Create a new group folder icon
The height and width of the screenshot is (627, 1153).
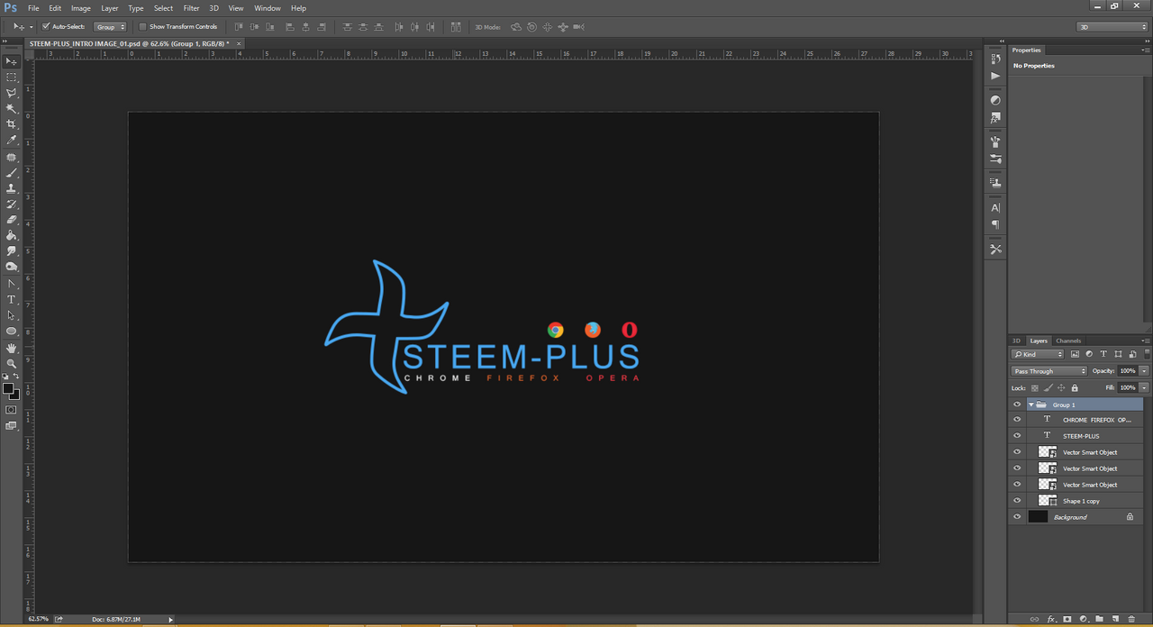point(1100,619)
